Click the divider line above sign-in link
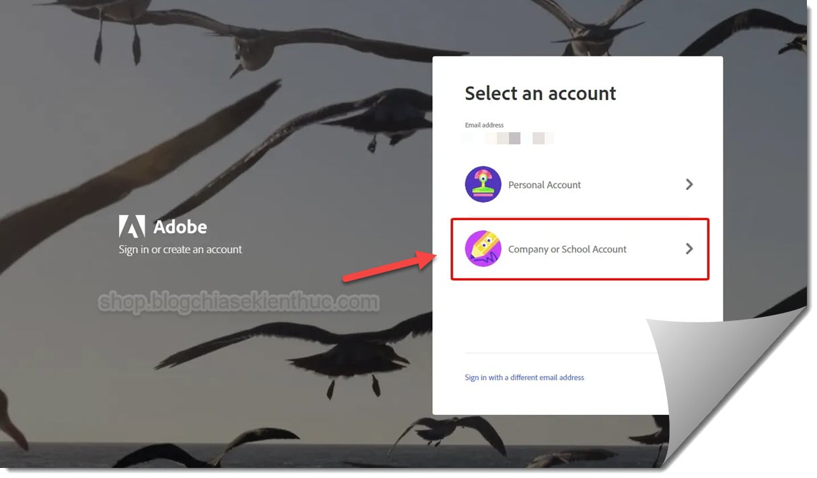The width and height of the screenshot is (817, 478). pyautogui.click(x=558, y=353)
